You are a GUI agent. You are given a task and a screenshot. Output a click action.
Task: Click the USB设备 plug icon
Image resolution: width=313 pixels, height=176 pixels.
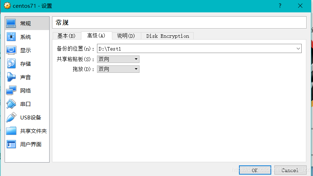click(x=11, y=117)
